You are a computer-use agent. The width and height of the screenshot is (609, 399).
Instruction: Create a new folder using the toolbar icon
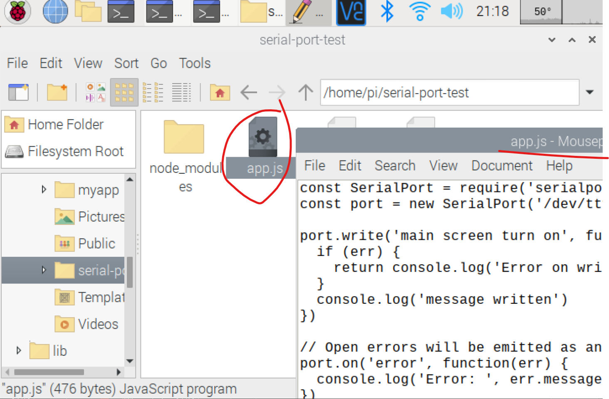(x=57, y=92)
